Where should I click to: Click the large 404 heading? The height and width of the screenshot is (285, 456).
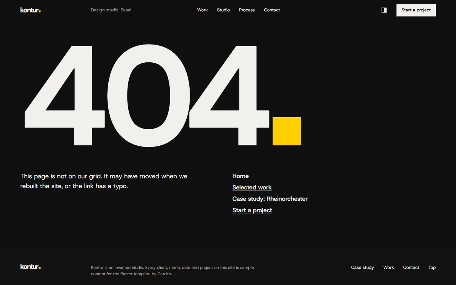tap(163, 95)
